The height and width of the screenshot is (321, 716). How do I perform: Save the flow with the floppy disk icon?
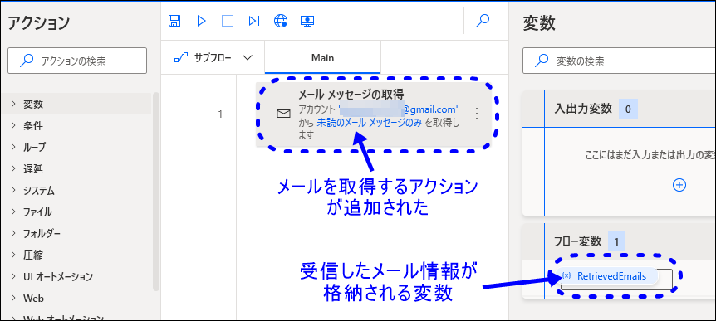(174, 21)
